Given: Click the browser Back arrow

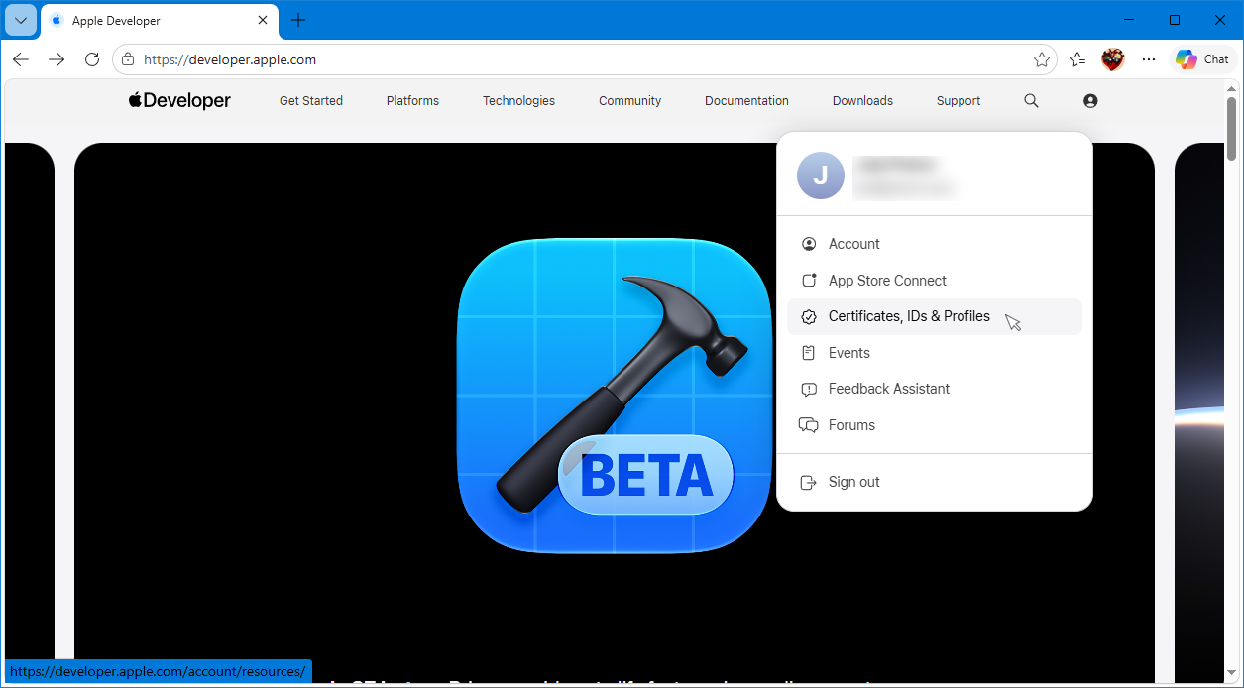Looking at the screenshot, I should [x=21, y=59].
